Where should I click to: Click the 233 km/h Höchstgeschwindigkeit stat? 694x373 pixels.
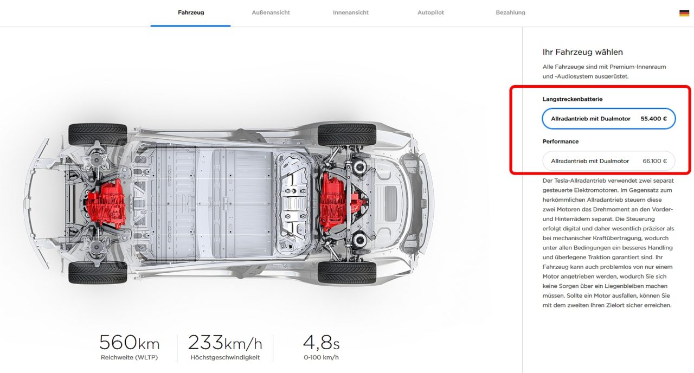click(x=225, y=348)
